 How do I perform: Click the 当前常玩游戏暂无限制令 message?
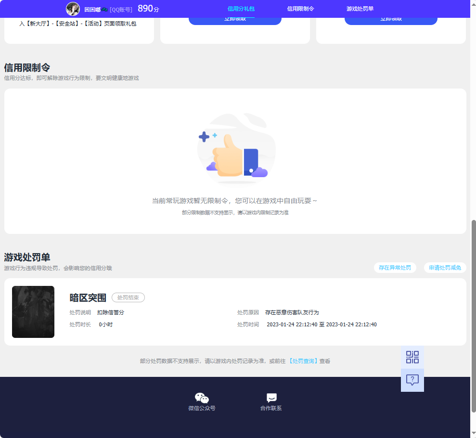click(234, 201)
